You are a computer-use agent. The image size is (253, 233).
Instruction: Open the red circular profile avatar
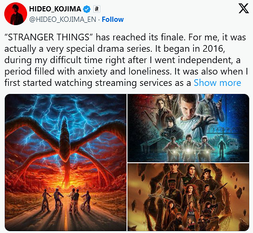[x=16, y=14]
